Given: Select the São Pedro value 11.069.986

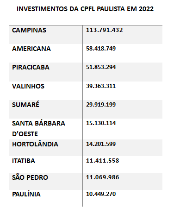Looking at the screenshot, I should (x=102, y=177).
